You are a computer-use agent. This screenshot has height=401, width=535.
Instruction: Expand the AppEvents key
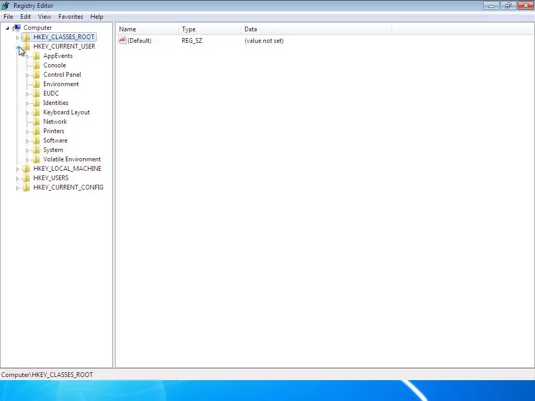[x=27, y=56]
